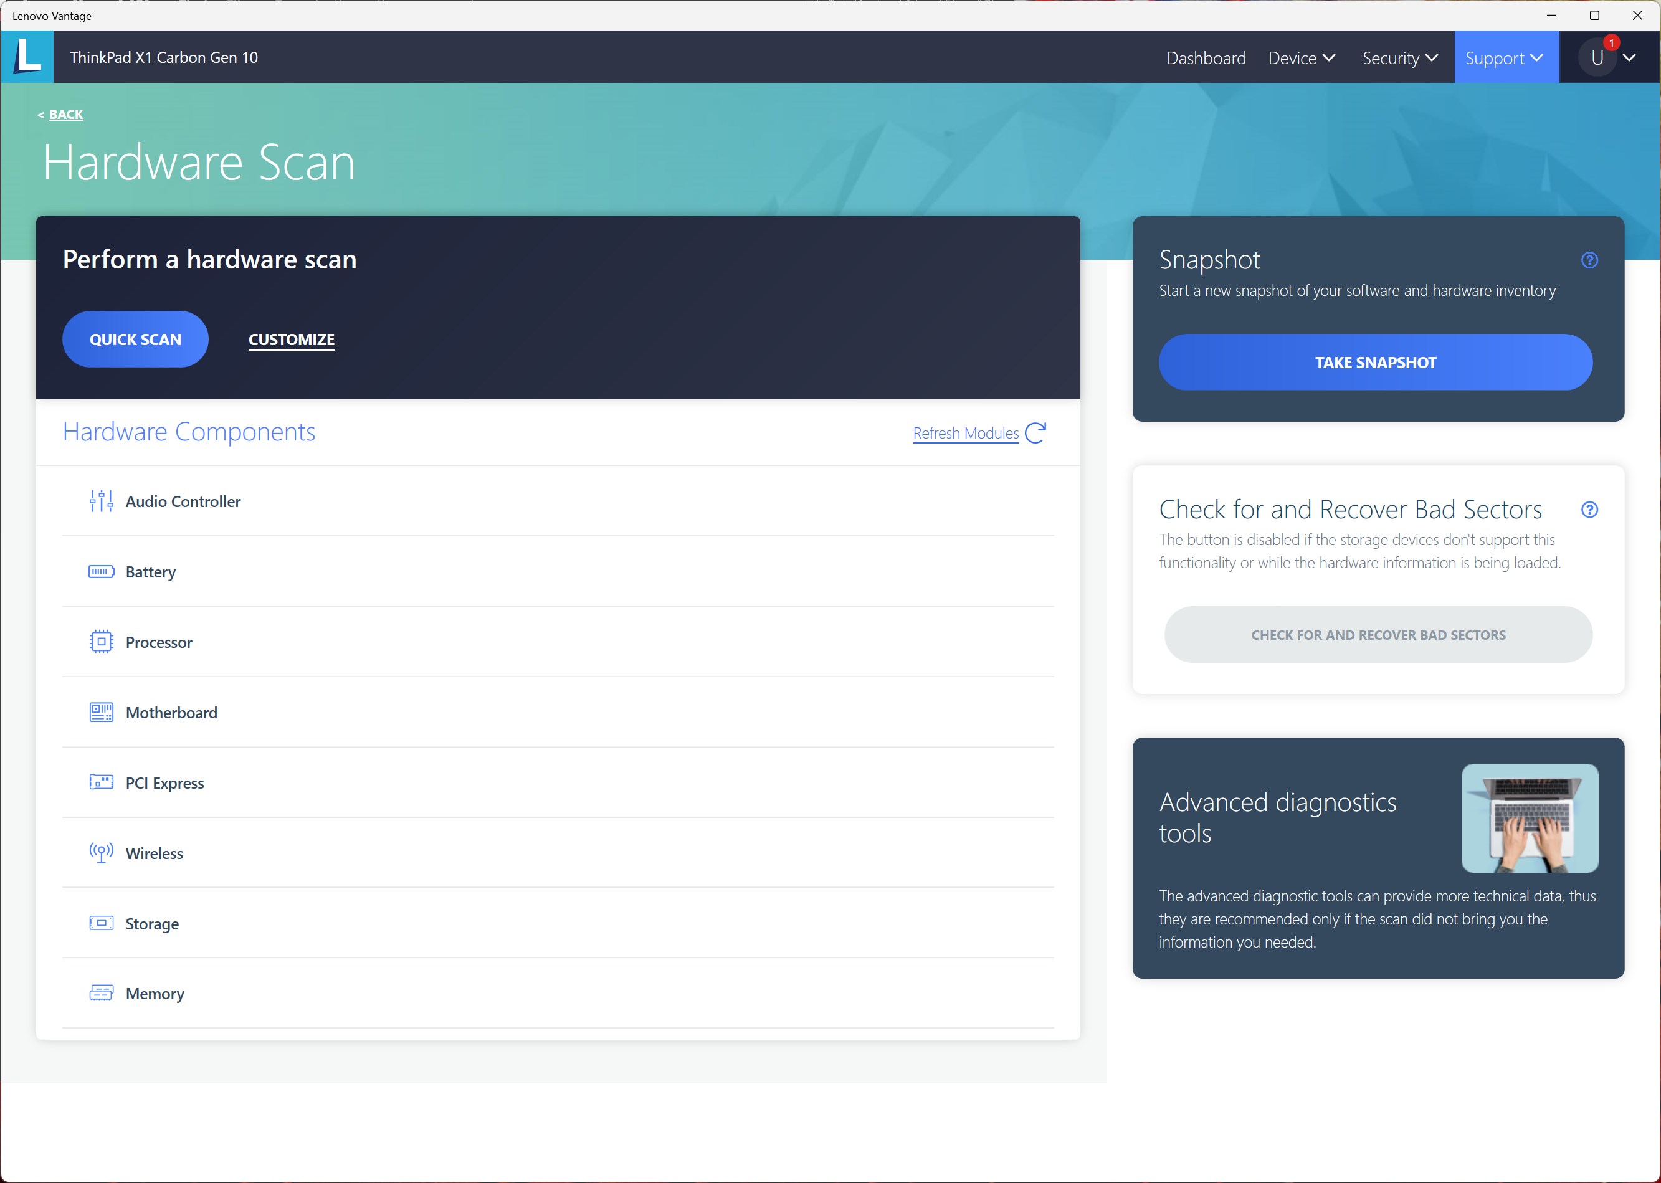Image resolution: width=1661 pixels, height=1183 pixels.
Task: Expand the Device dropdown menu
Action: tap(1301, 57)
